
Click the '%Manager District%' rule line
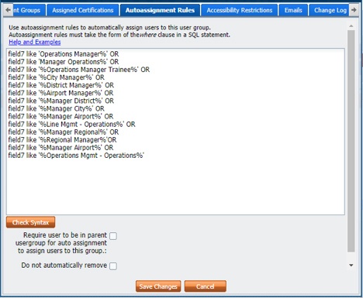pyautogui.click(x=61, y=101)
